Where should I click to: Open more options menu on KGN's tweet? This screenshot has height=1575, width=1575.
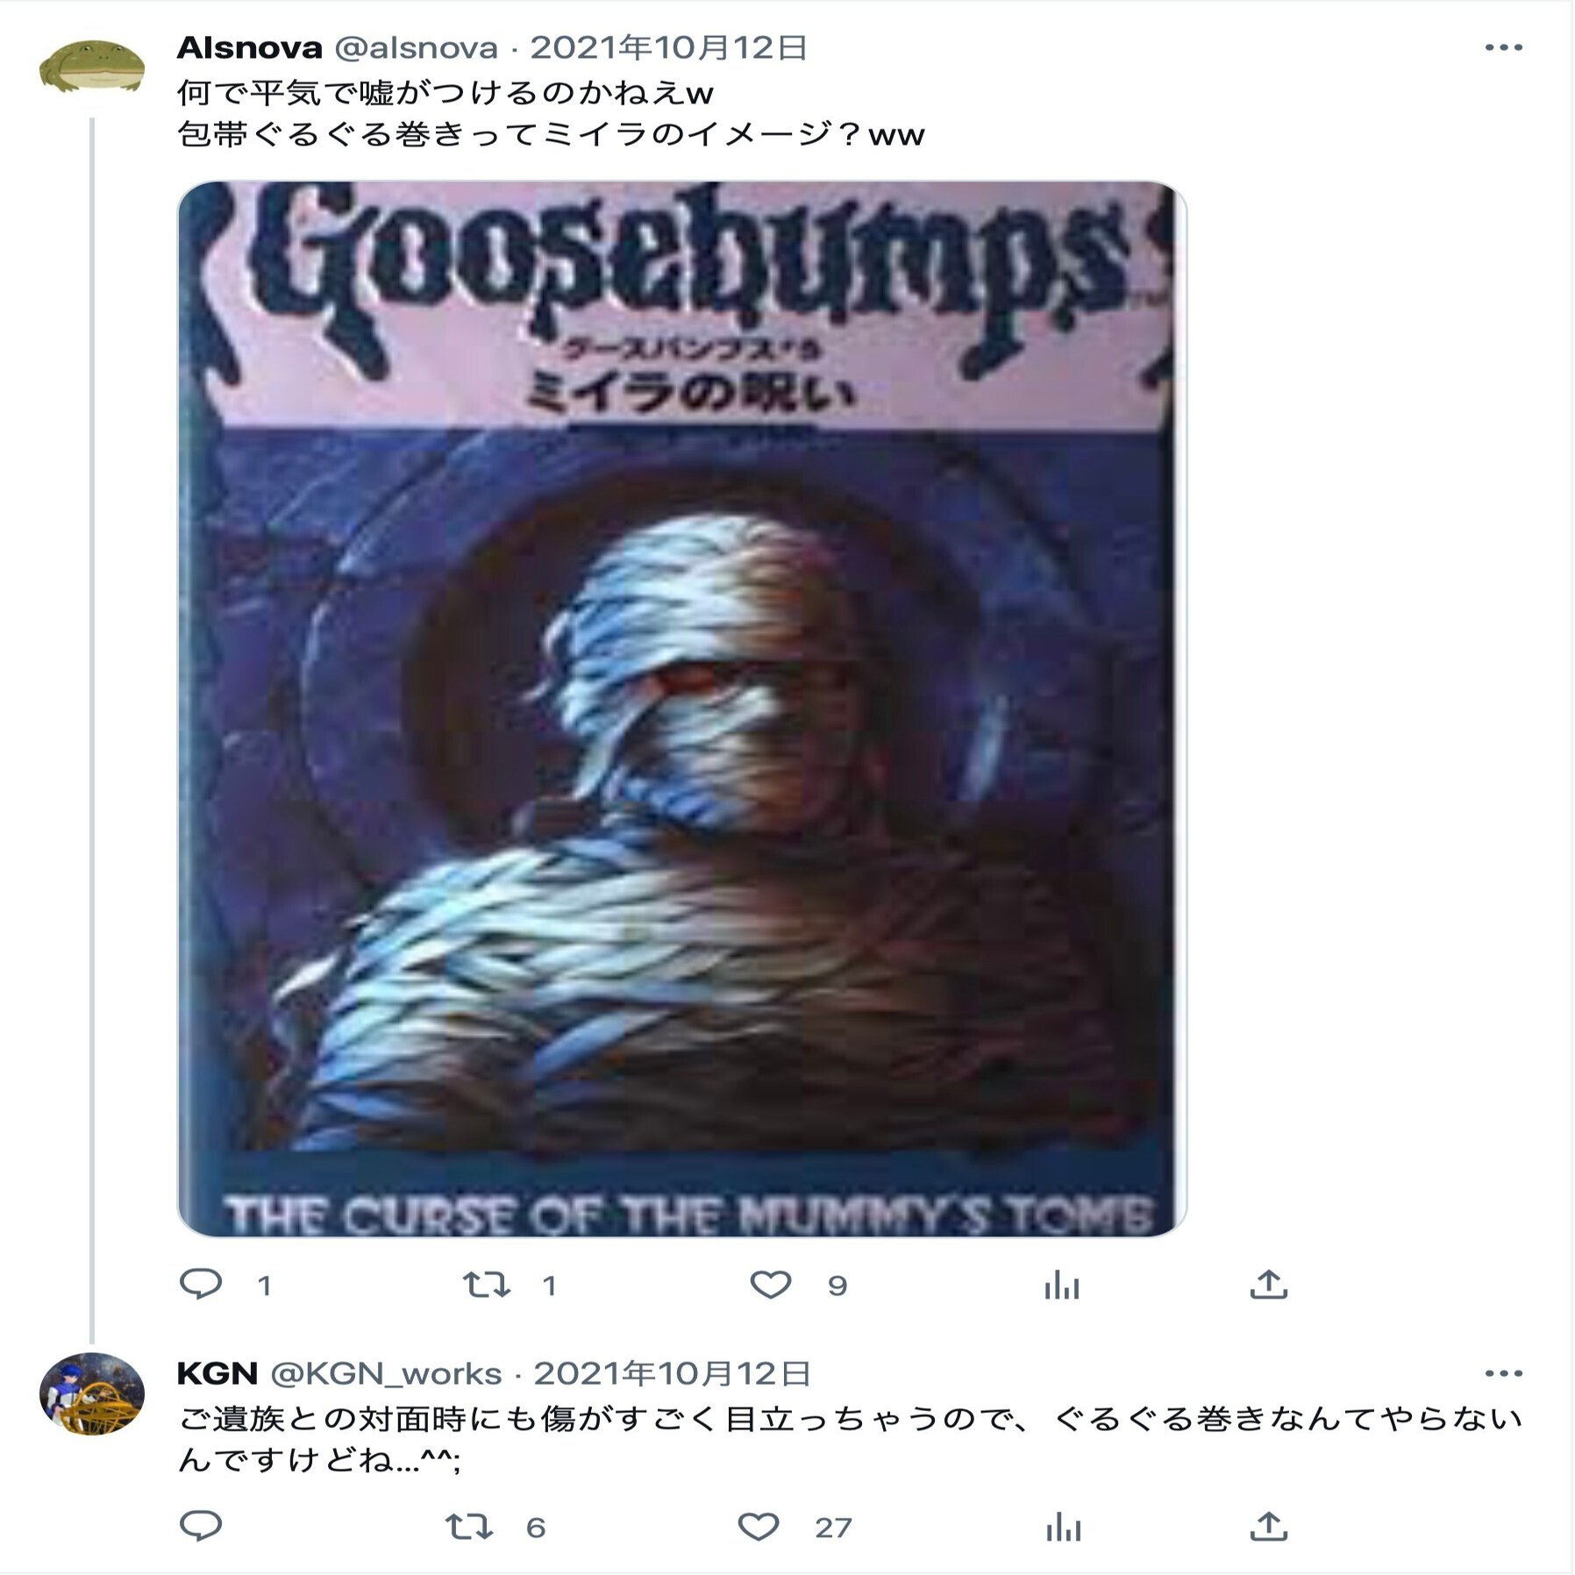click(x=1503, y=1373)
